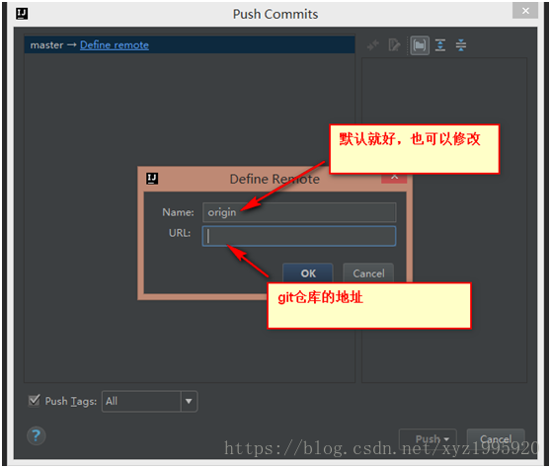Focus the Name field containing origin
This screenshot has height=468, width=551.
pos(299,212)
